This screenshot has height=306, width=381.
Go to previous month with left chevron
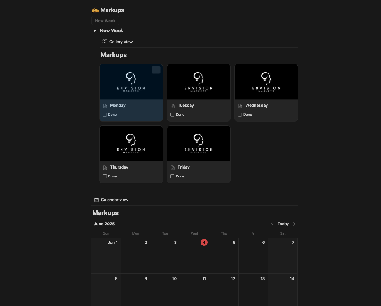coord(272,224)
